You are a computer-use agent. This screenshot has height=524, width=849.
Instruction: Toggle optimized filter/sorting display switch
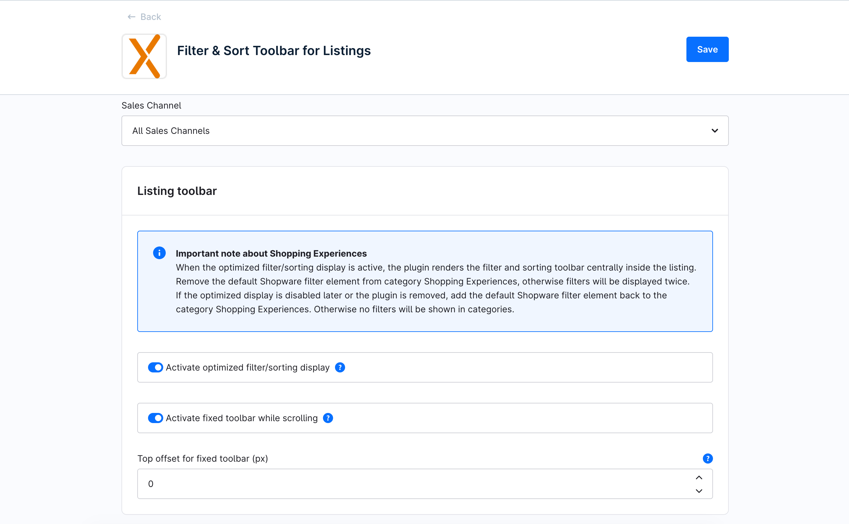tap(156, 367)
